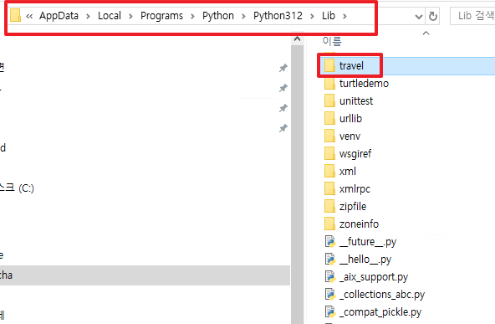The width and height of the screenshot is (495, 324).
Task: Select the __hello__.py file name
Action: pos(365,260)
